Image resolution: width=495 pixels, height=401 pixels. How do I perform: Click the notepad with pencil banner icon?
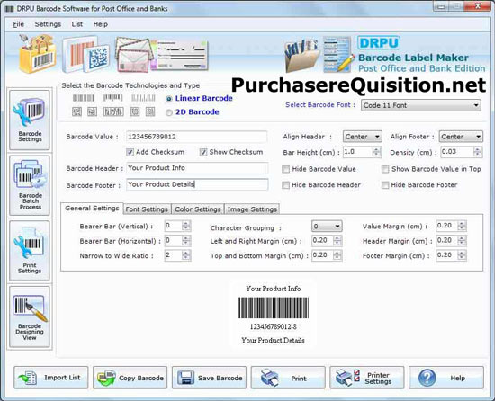tap(338, 55)
